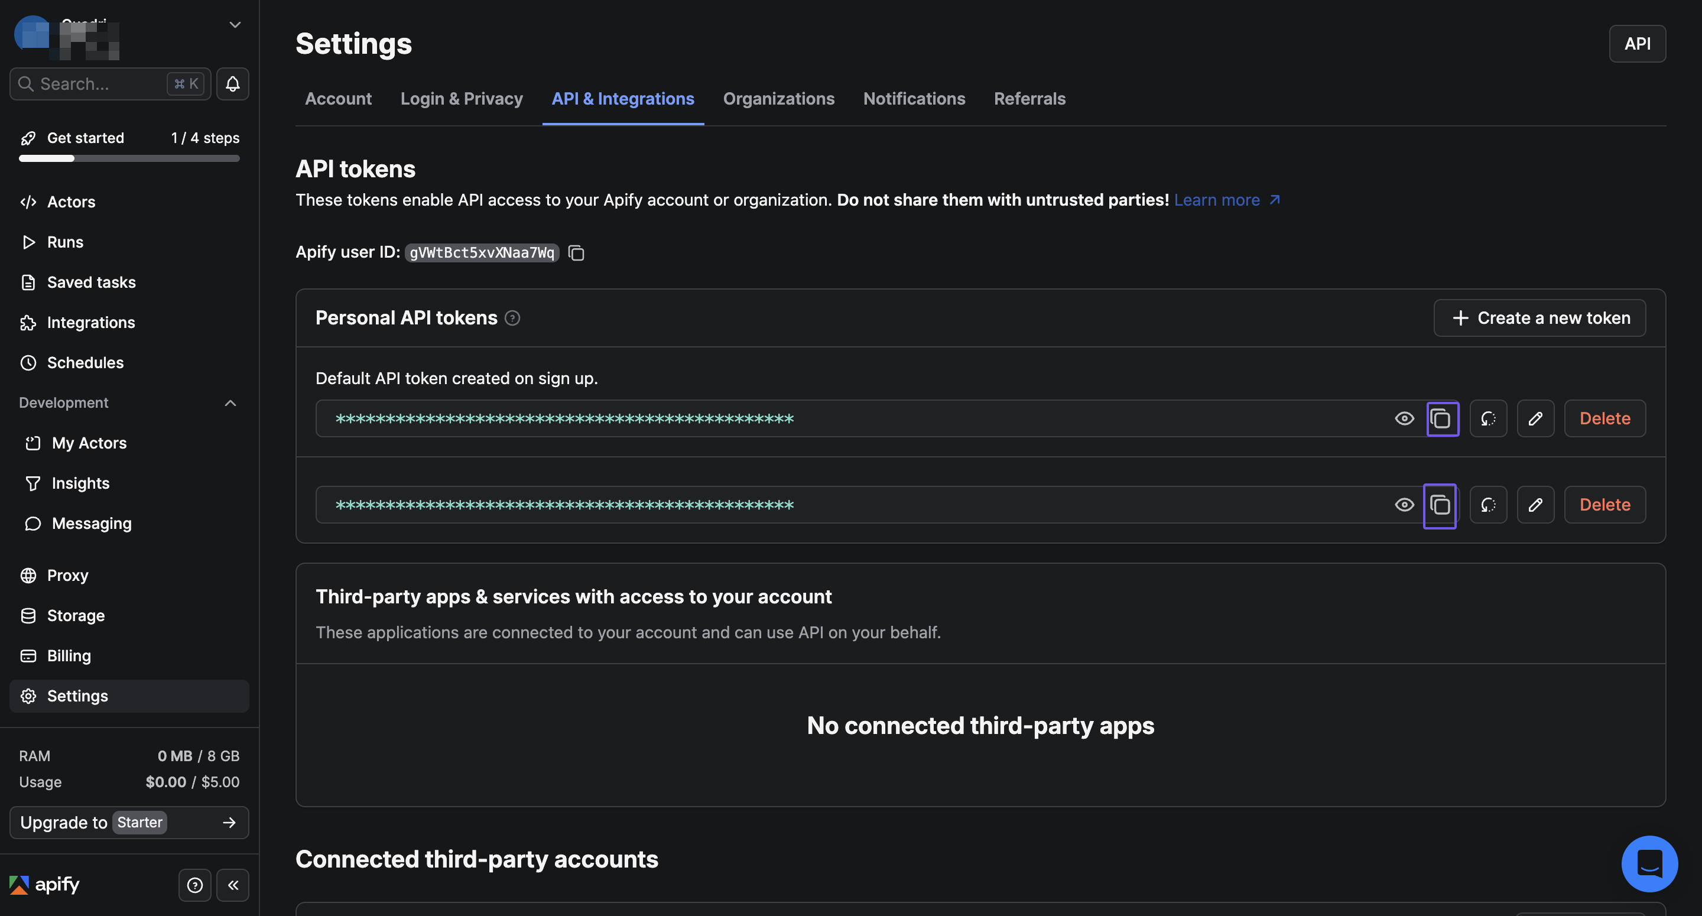The height and width of the screenshot is (916, 1702).
Task: Open the account switcher dropdown
Action: (x=235, y=25)
